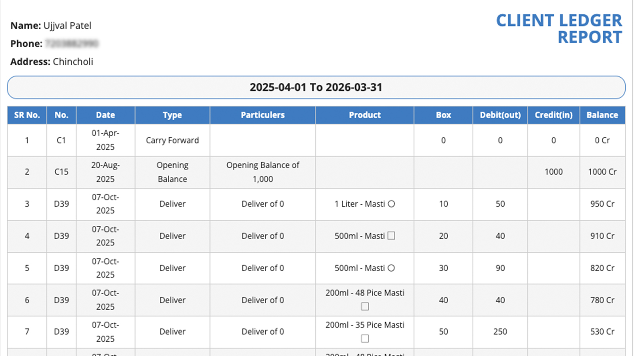The height and width of the screenshot is (356, 634).
Task: Click the CLIENT LEDGER REPORT title
Action: [559, 29]
